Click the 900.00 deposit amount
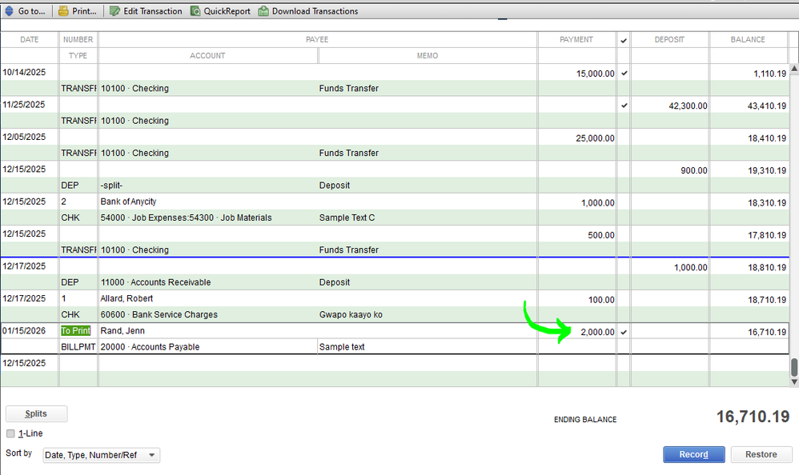The image size is (799, 475). click(694, 170)
